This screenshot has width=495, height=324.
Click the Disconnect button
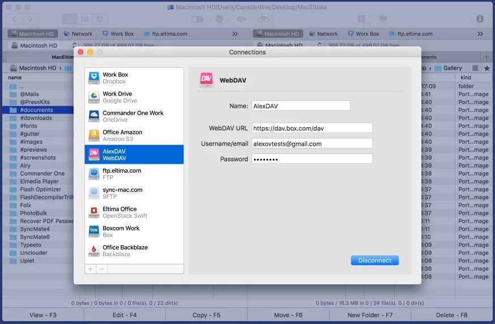point(375,260)
